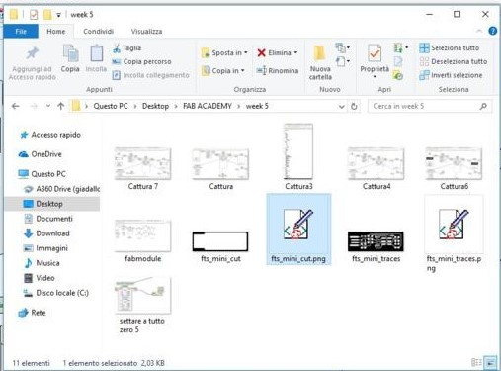Select Documenti in the sidebar

pyautogui.click(x=48, y=219)
